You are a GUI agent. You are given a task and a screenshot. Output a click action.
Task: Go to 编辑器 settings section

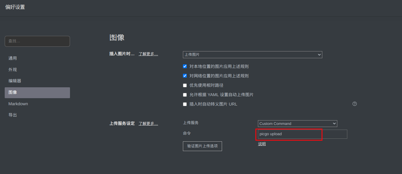click(x=15, y=81)
